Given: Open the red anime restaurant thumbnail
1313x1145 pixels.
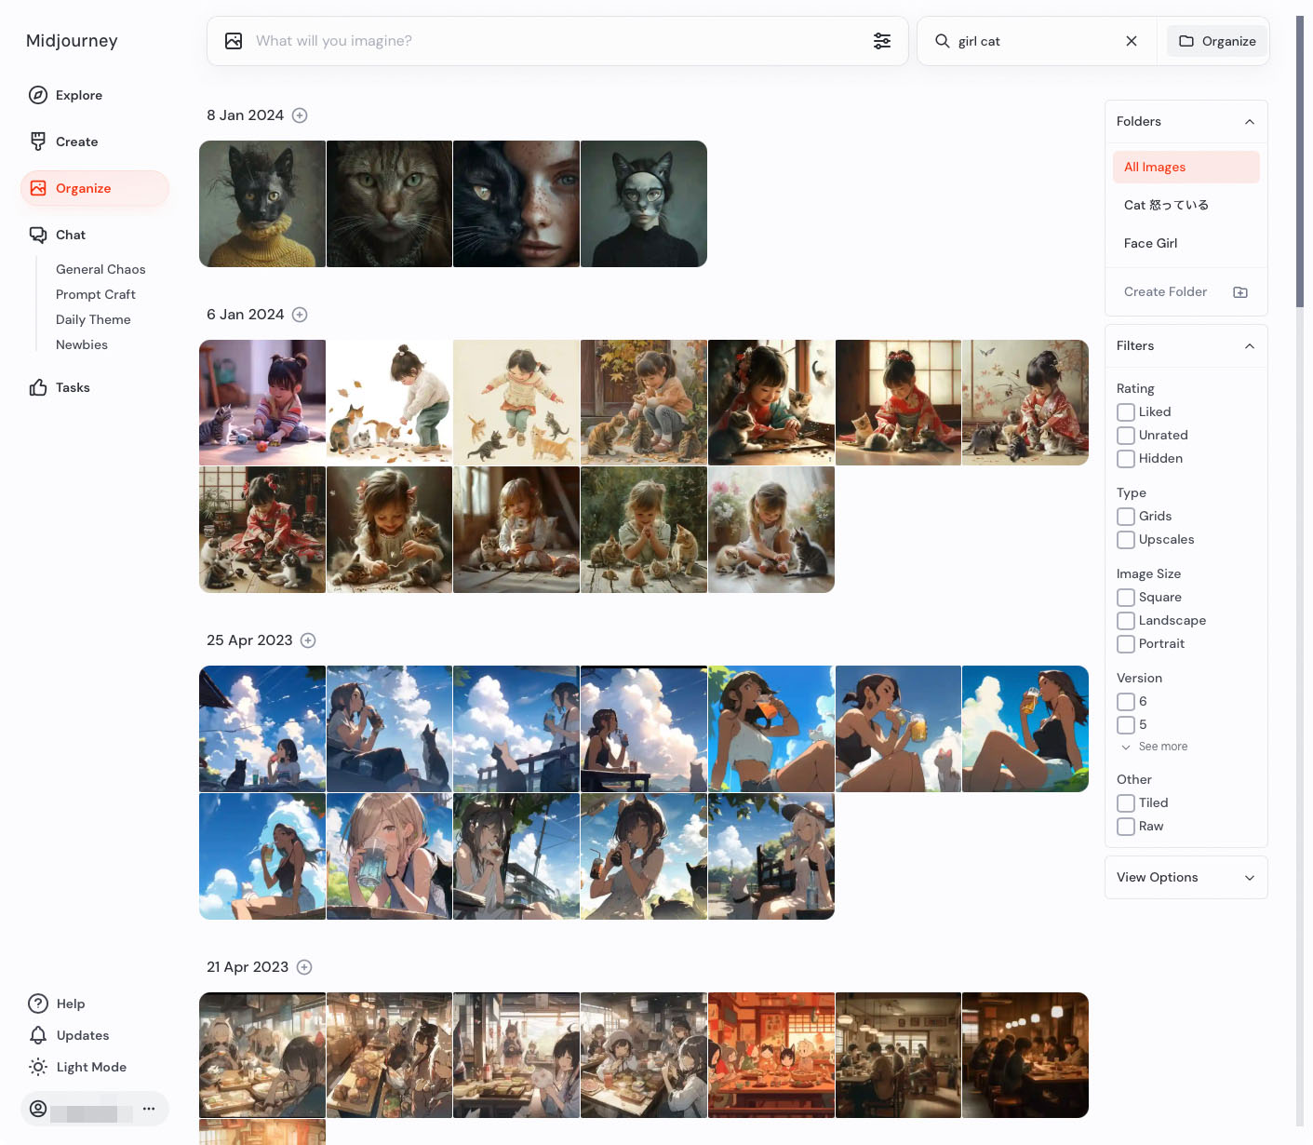Looking at the screenshot, I should 771,1056.
